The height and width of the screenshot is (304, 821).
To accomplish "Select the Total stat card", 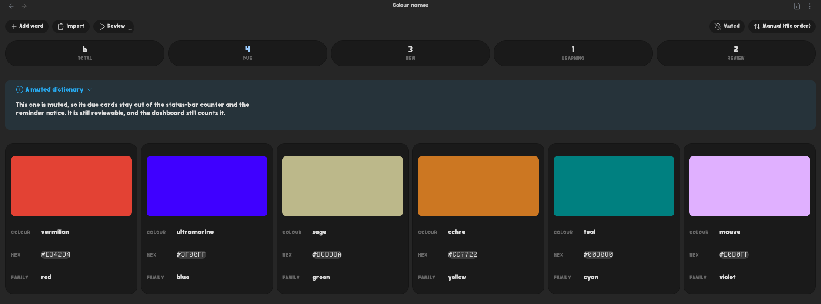I will coord(85,53).
